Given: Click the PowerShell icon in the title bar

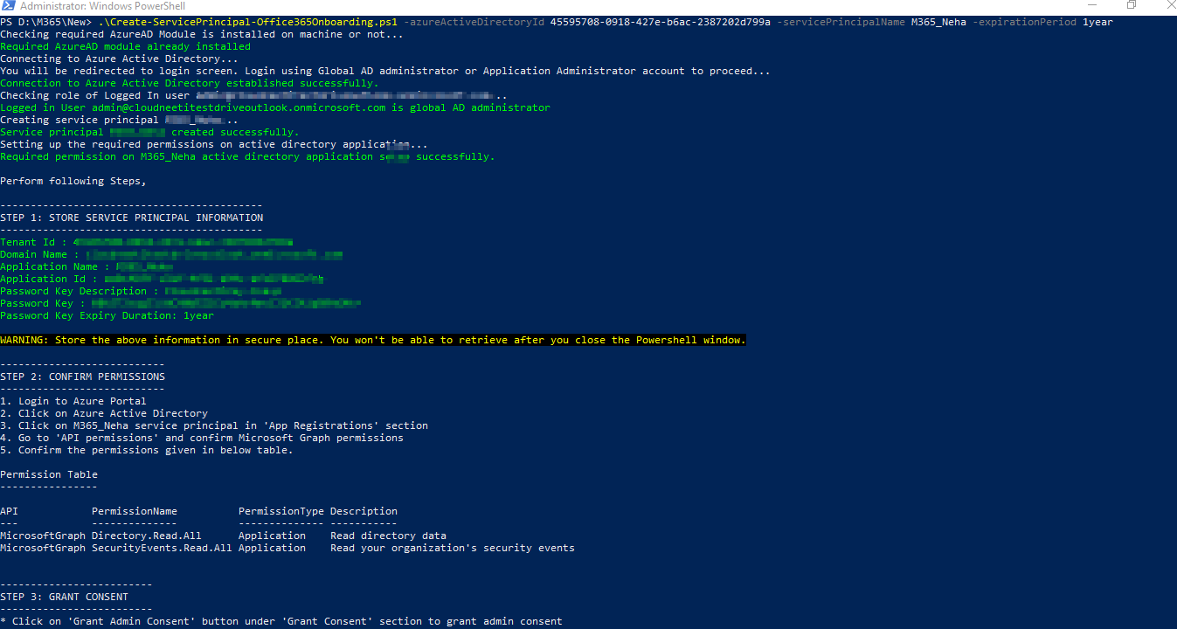Looking at the screenshot, I should click(x=9, y=6).
